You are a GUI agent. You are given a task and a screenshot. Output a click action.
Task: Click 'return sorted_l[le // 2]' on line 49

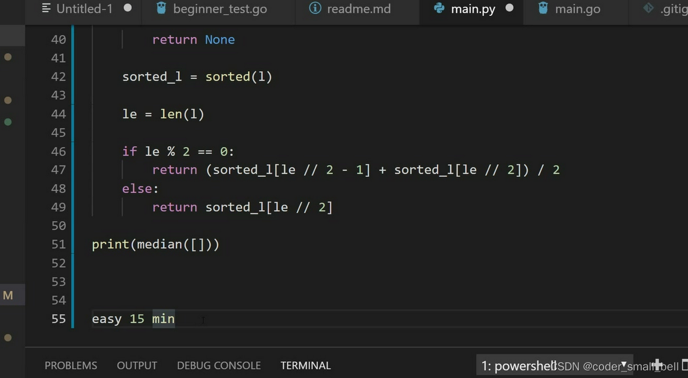(242, 207)
